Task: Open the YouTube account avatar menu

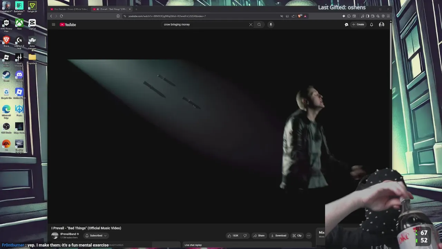Action: click(x=382, y=25)
